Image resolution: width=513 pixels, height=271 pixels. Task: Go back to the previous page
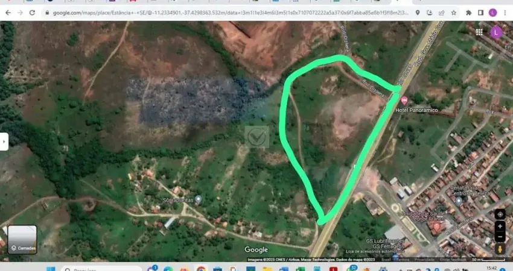(x=7, y=12)
